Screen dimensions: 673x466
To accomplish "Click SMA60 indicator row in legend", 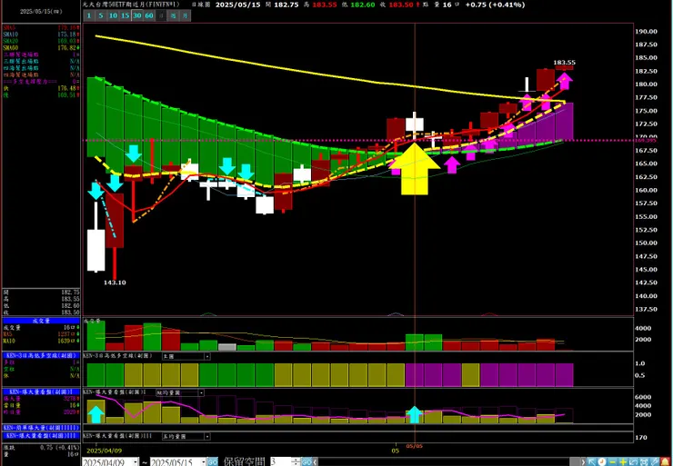I will [x=41, y=48].
